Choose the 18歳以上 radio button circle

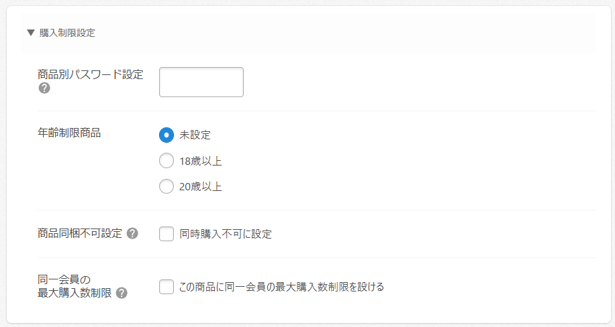click(x=167, y=161)
